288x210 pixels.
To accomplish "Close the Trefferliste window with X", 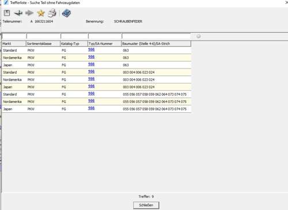I will coord(286,2).
